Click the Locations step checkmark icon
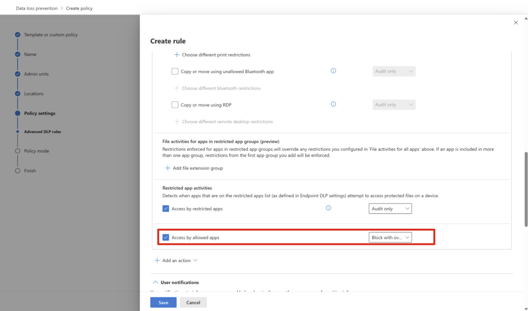 click(x=17, y=94)
